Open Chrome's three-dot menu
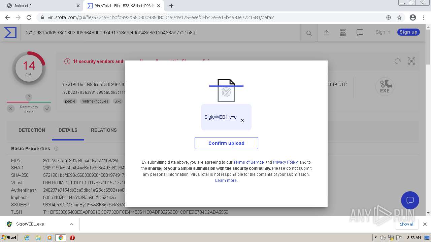Image resolution: width=431 pixels, height=242 pixels. (x=424, y=17)
